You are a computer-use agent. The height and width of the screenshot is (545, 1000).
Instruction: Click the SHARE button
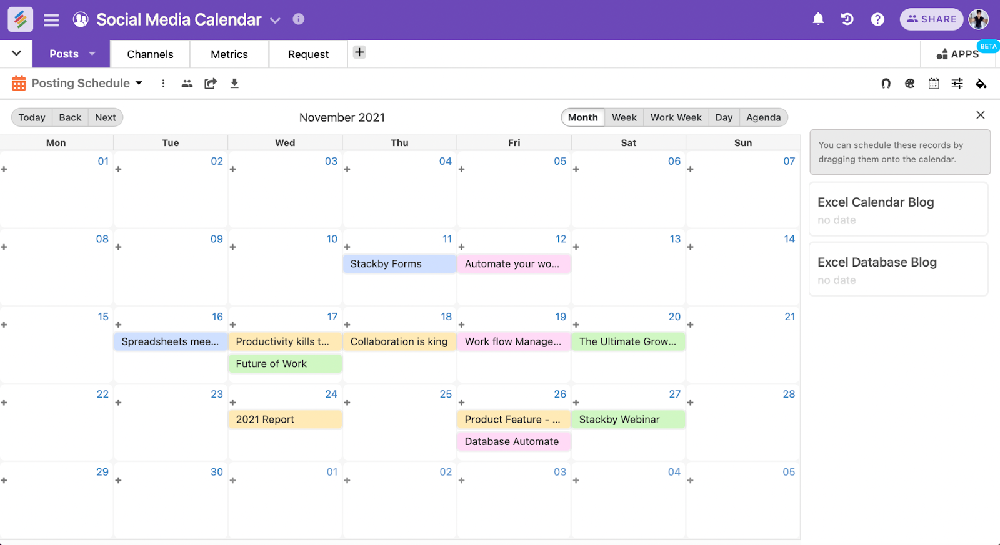click(931, 19)
